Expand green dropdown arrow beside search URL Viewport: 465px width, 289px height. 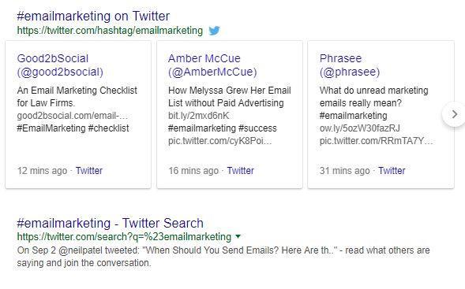238,236
